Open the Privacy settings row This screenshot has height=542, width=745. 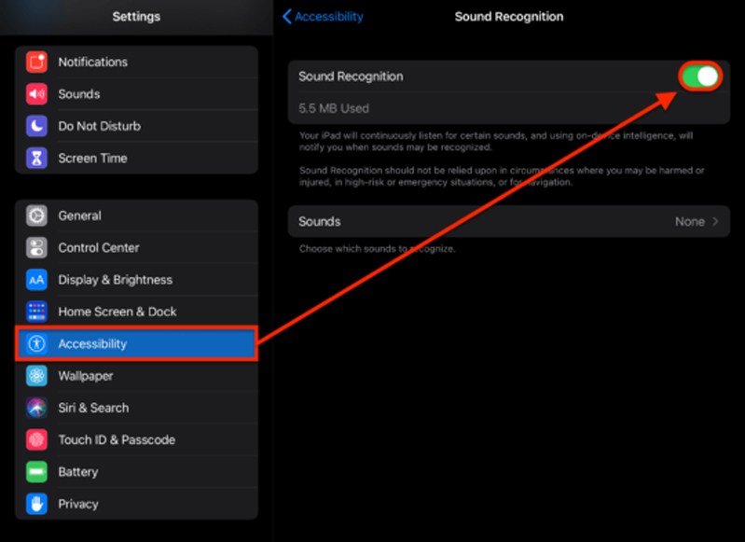(136, 504)
